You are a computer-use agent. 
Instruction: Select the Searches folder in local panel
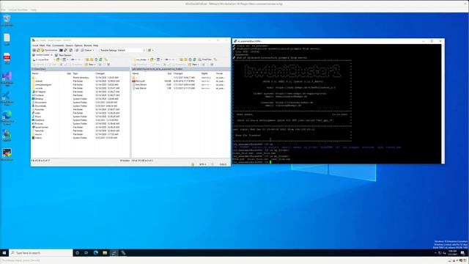(x=38, y=131)
